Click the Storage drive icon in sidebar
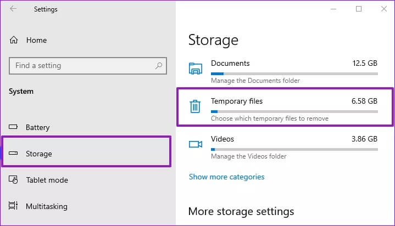Image resolution: width=395 pixels, height=226 pixels. (13, 153)
